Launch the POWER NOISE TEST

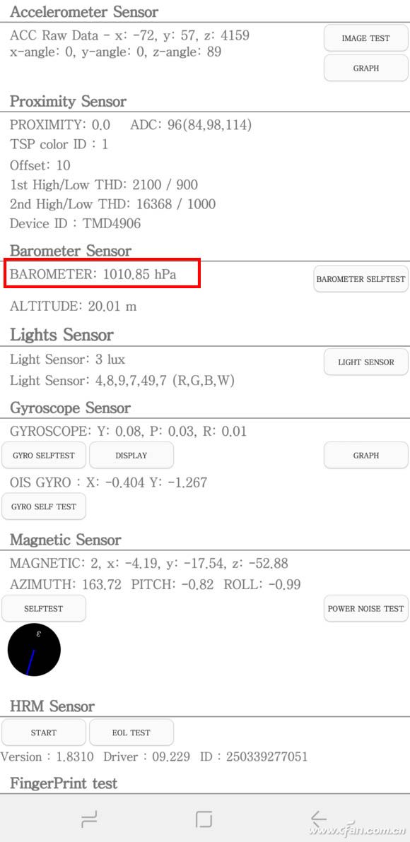366,608
